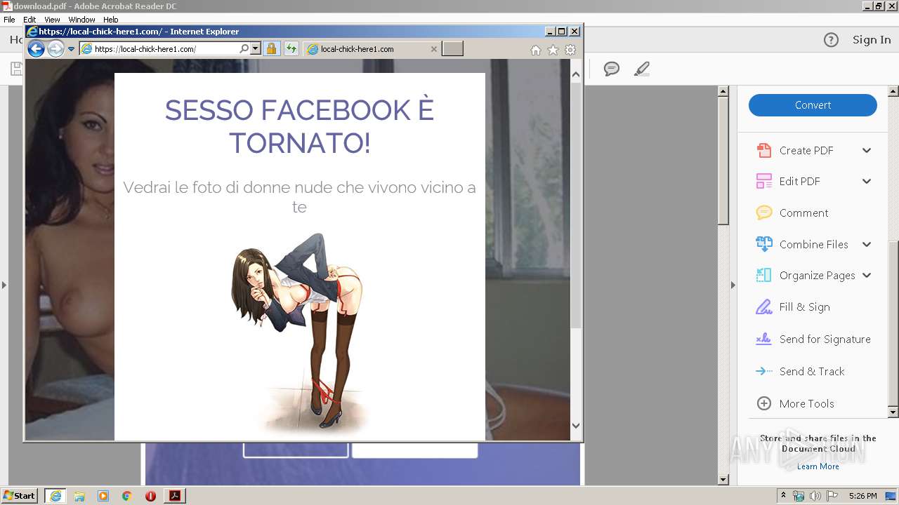
Task: Click the Internet Explorer home icon
Action: [536, 50]
